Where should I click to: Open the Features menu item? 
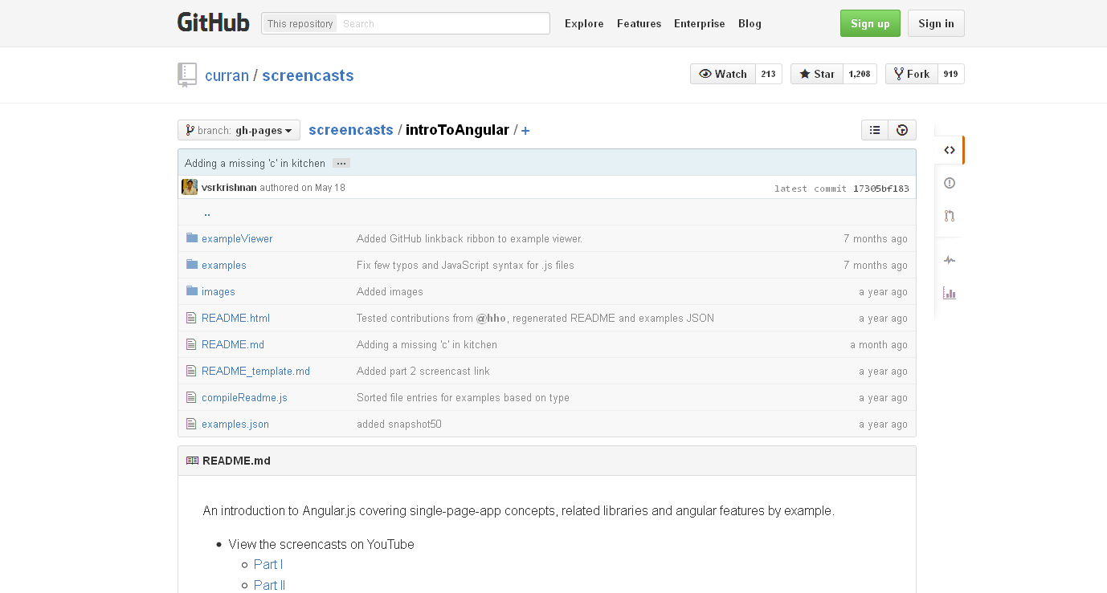click(x=639, y=23)
